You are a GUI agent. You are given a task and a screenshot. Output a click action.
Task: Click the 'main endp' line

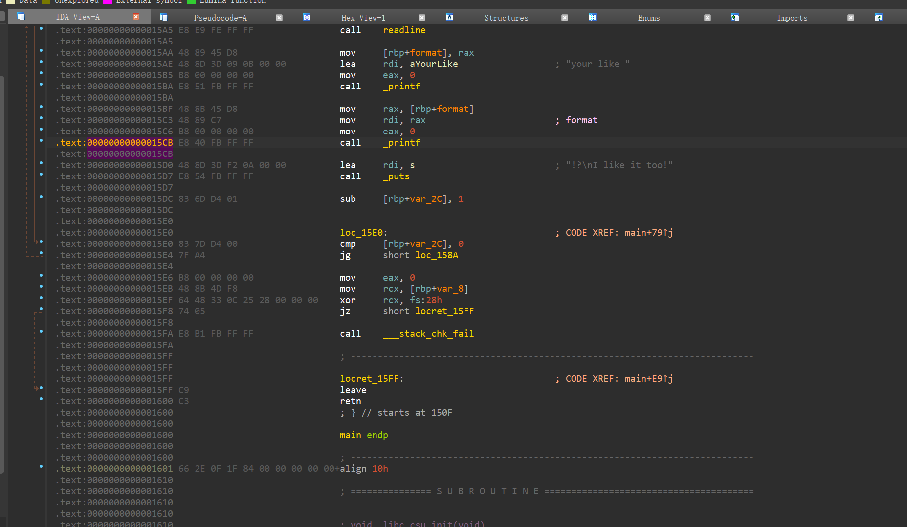point(364,435)
